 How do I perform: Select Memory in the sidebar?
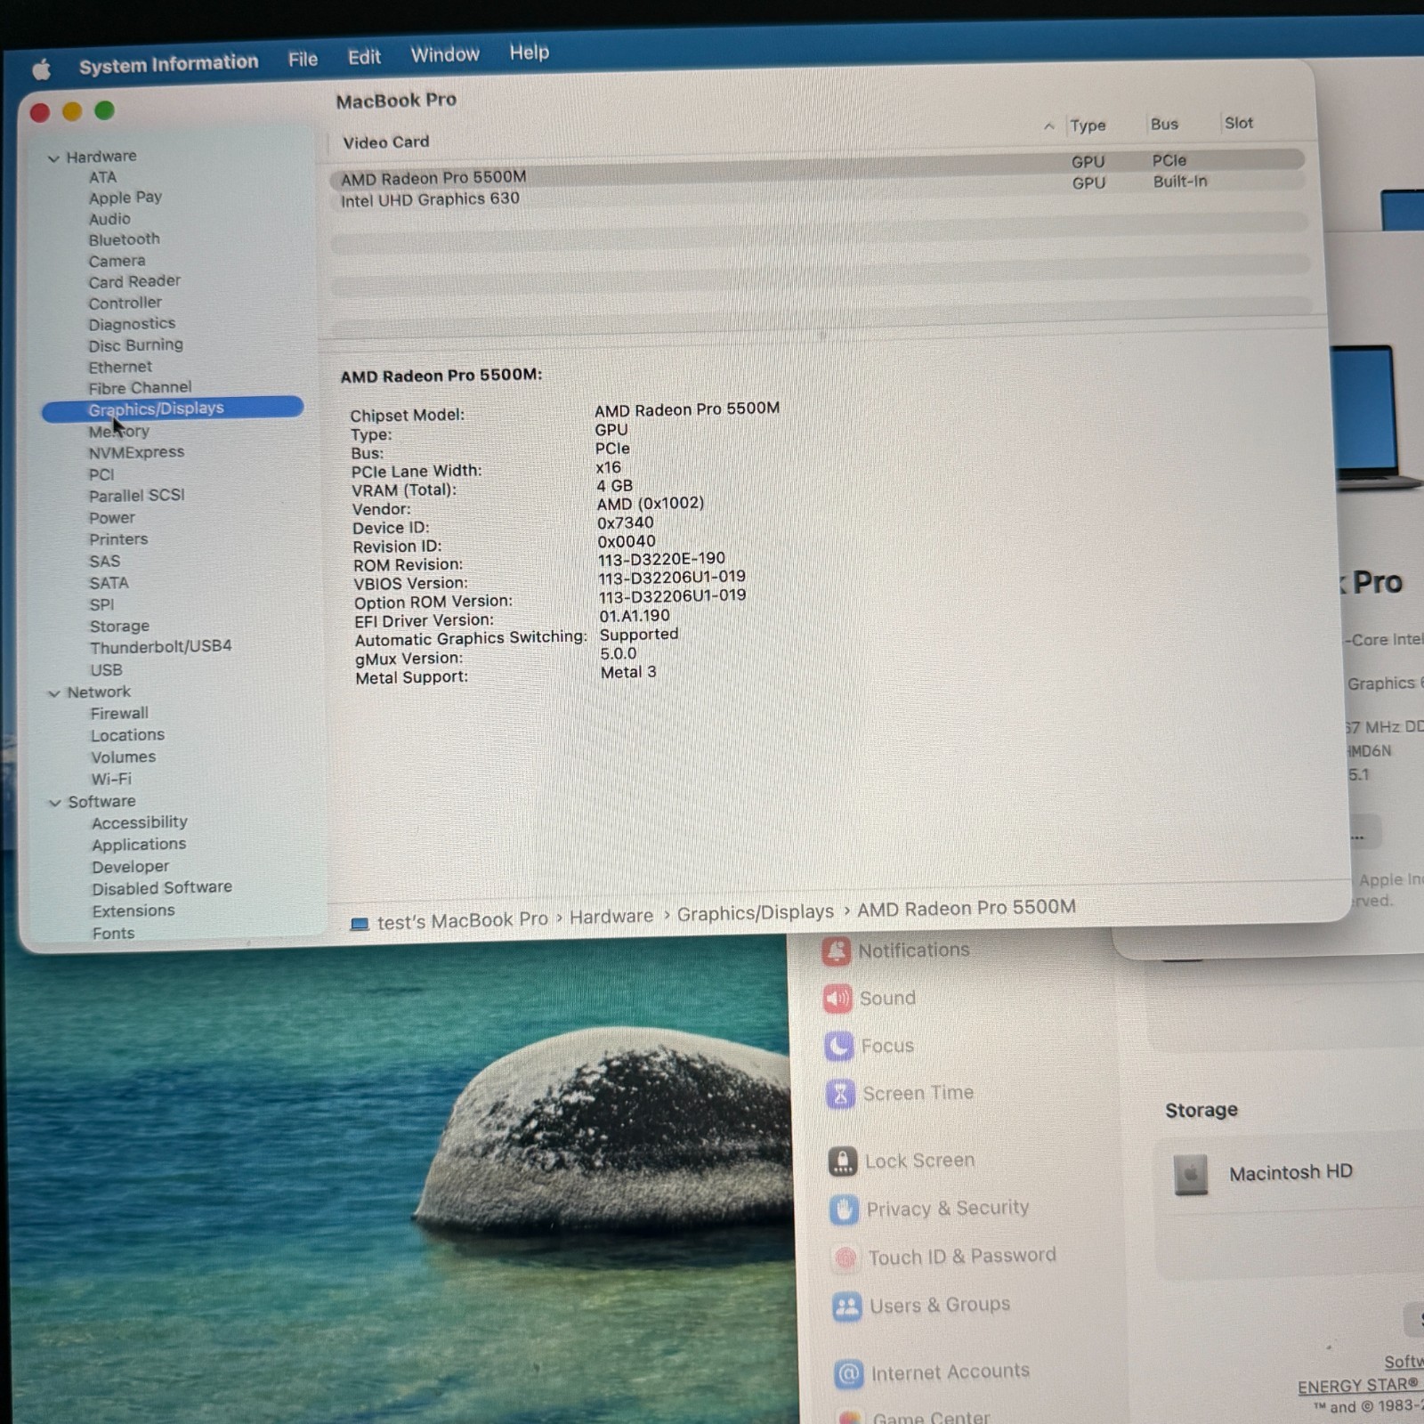point(119,432)
